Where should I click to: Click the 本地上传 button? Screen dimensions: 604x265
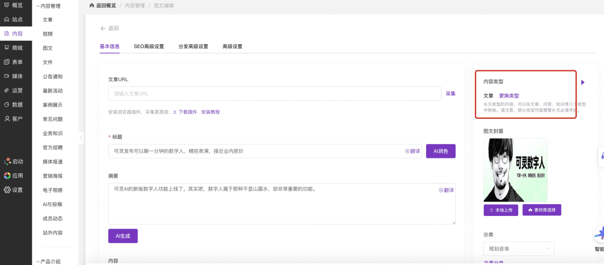(x=501, y=210)
